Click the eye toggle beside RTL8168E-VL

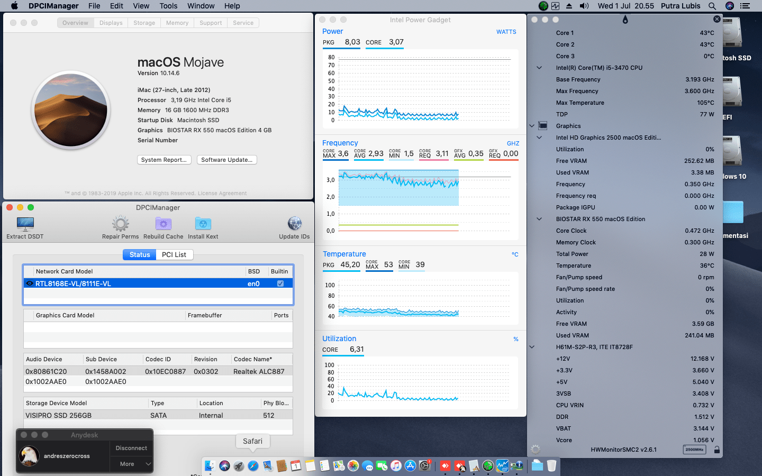[30, 283]
